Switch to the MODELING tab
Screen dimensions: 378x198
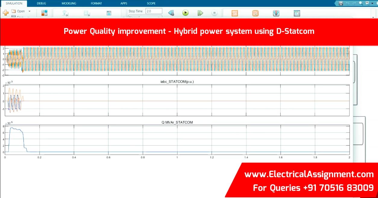pyautogui.click(x=69, y=3)
